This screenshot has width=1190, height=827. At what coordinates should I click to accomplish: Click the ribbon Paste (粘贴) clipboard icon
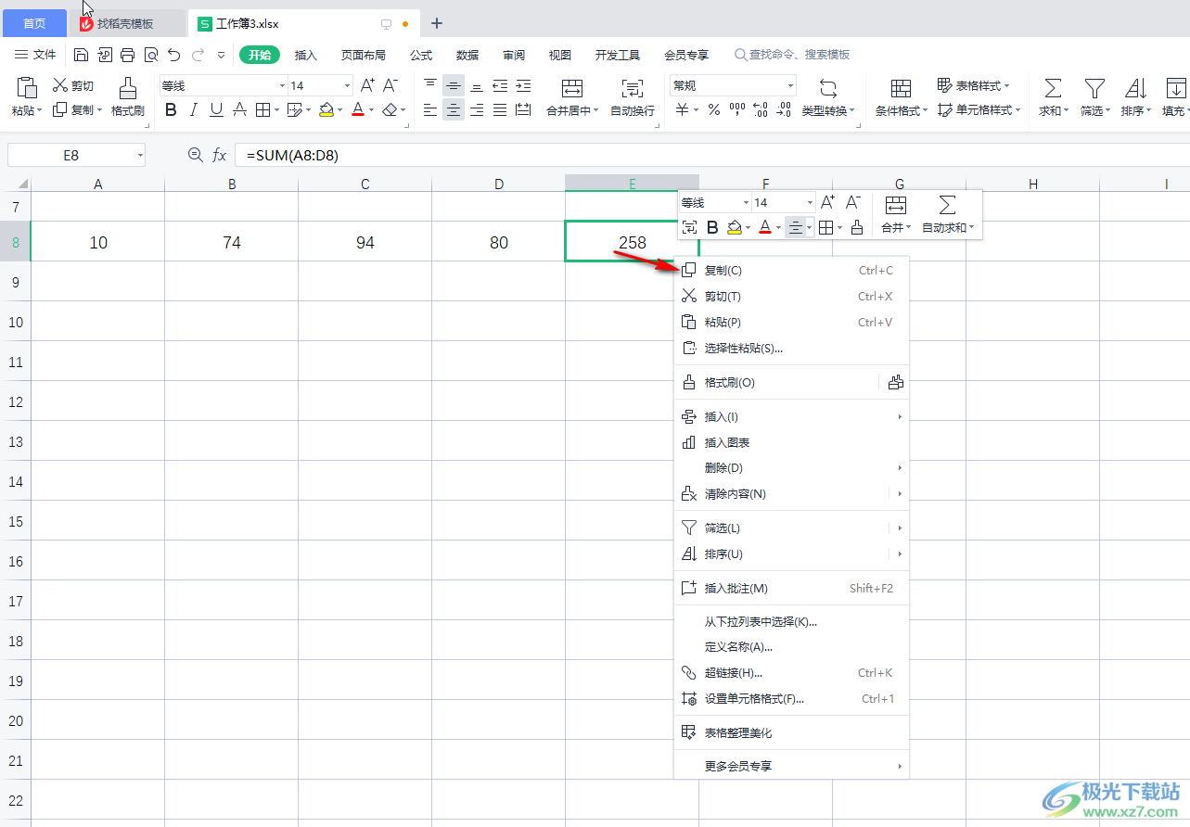27,88
